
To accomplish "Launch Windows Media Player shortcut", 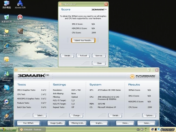I will (7, 104).
